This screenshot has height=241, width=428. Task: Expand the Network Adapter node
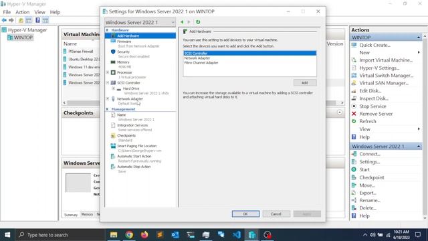(x=107, y=98)
